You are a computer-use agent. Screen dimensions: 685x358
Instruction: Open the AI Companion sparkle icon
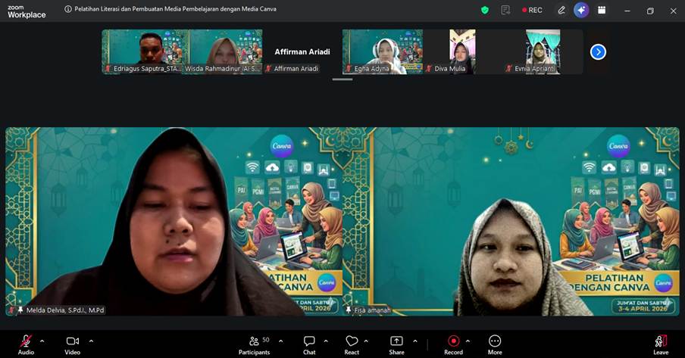pos(581,10)
